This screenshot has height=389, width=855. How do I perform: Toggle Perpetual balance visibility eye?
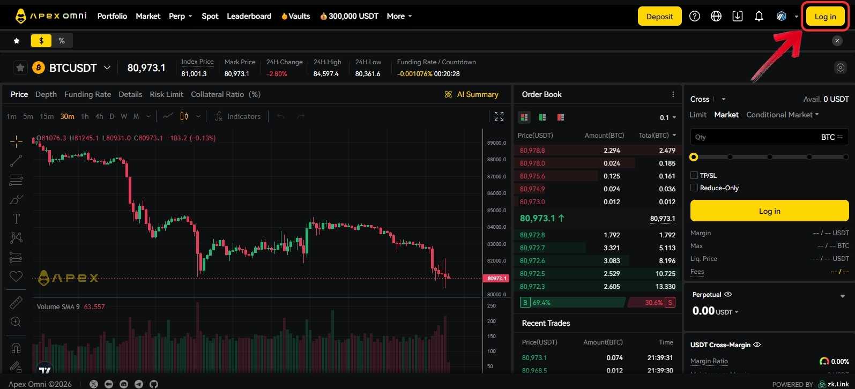[728, 294]
